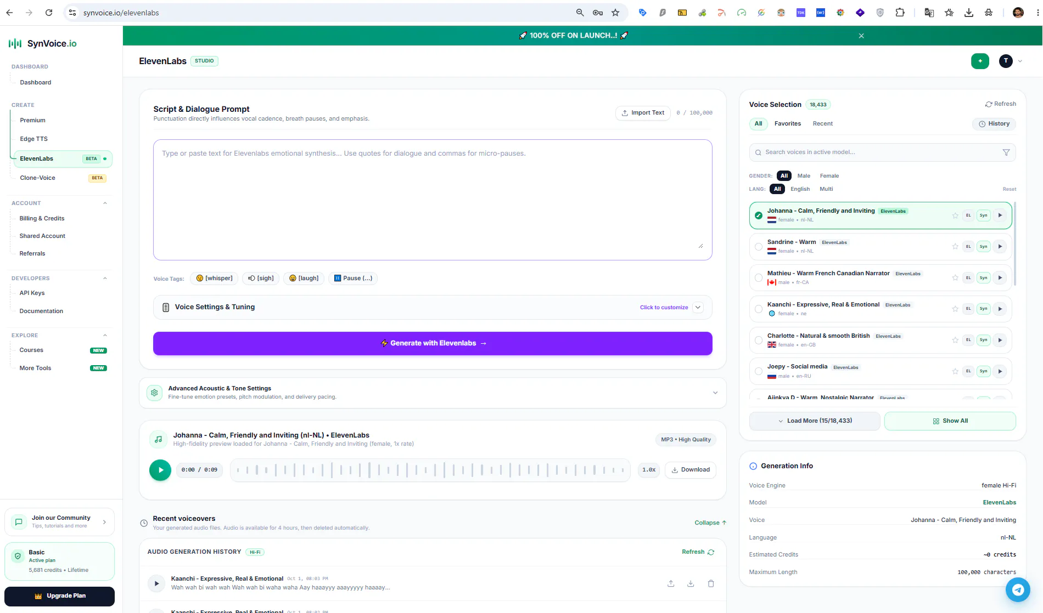1043x613 pixels.
Task: Select Charlotte - Natural & smooth British radio
Action: [758, 340]
